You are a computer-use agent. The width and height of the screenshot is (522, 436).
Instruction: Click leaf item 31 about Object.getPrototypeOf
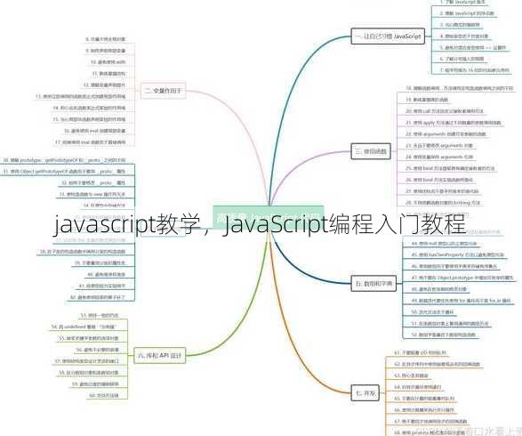coord(65,172)
